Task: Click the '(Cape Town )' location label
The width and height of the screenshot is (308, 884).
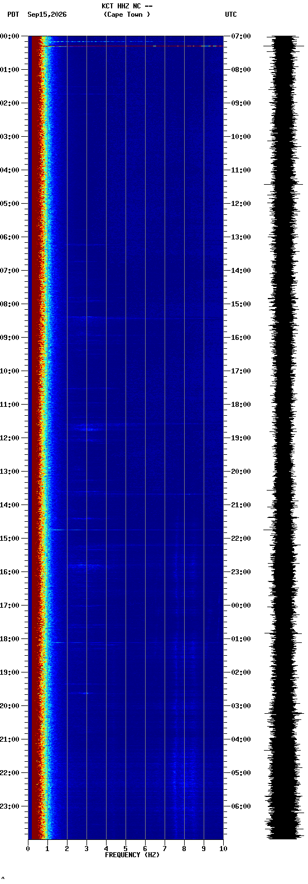Action: click(127, 15)
